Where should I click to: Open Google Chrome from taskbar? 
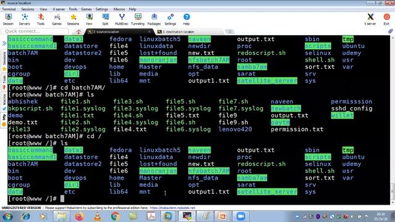(115, 216)
